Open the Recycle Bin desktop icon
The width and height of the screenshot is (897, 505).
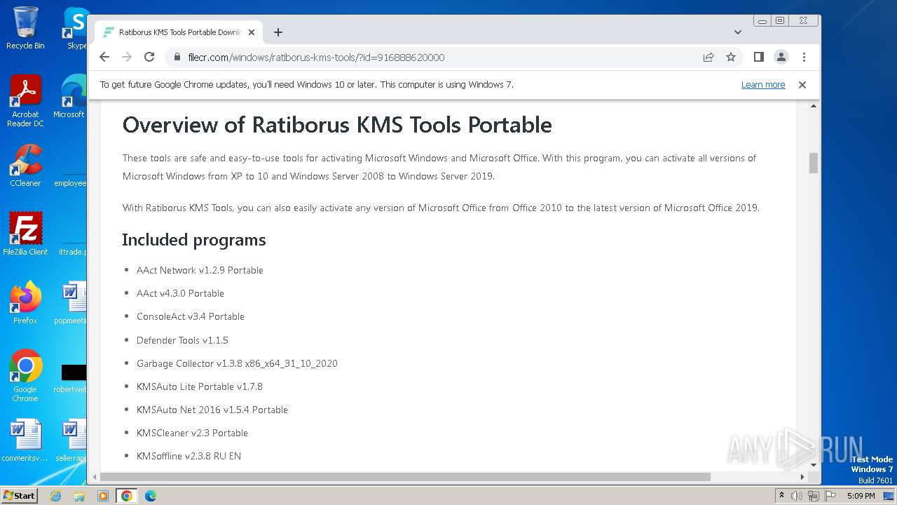coord(25,28)
